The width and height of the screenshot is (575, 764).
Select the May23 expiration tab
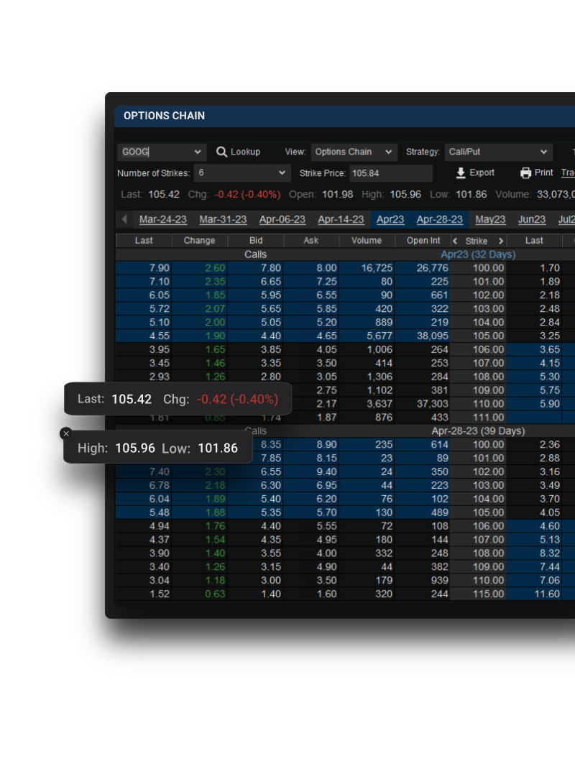point(490,220)
